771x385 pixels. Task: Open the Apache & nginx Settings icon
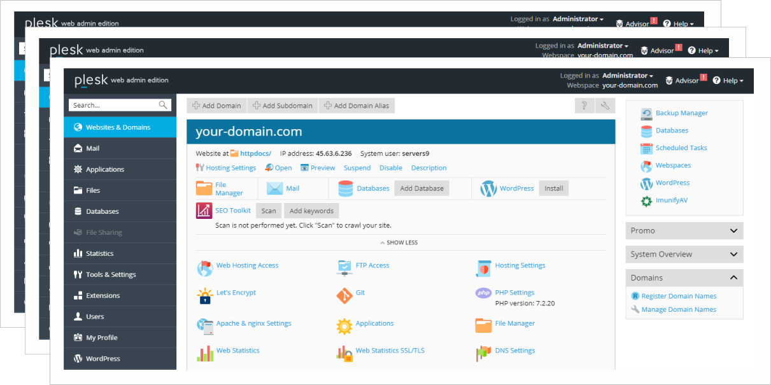tap(204, 326)
